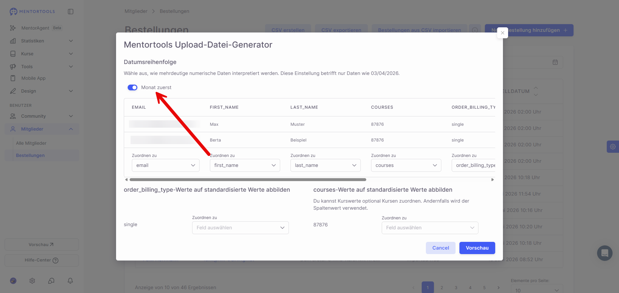Open MentorAgent Beta in sidebar

pyautogui.click(x=42, y=28)
